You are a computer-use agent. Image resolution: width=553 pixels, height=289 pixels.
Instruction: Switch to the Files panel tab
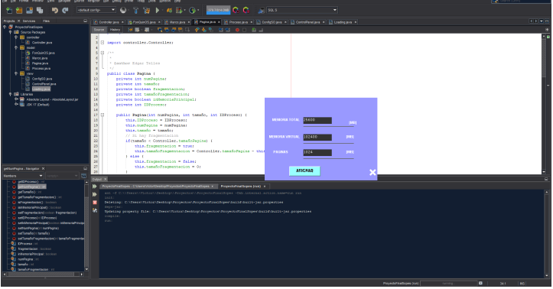pos(46,21)
